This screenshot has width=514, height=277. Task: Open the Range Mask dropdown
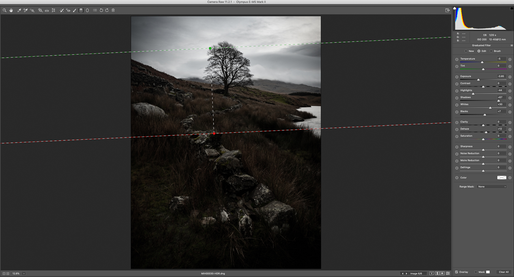click(492, 187)
